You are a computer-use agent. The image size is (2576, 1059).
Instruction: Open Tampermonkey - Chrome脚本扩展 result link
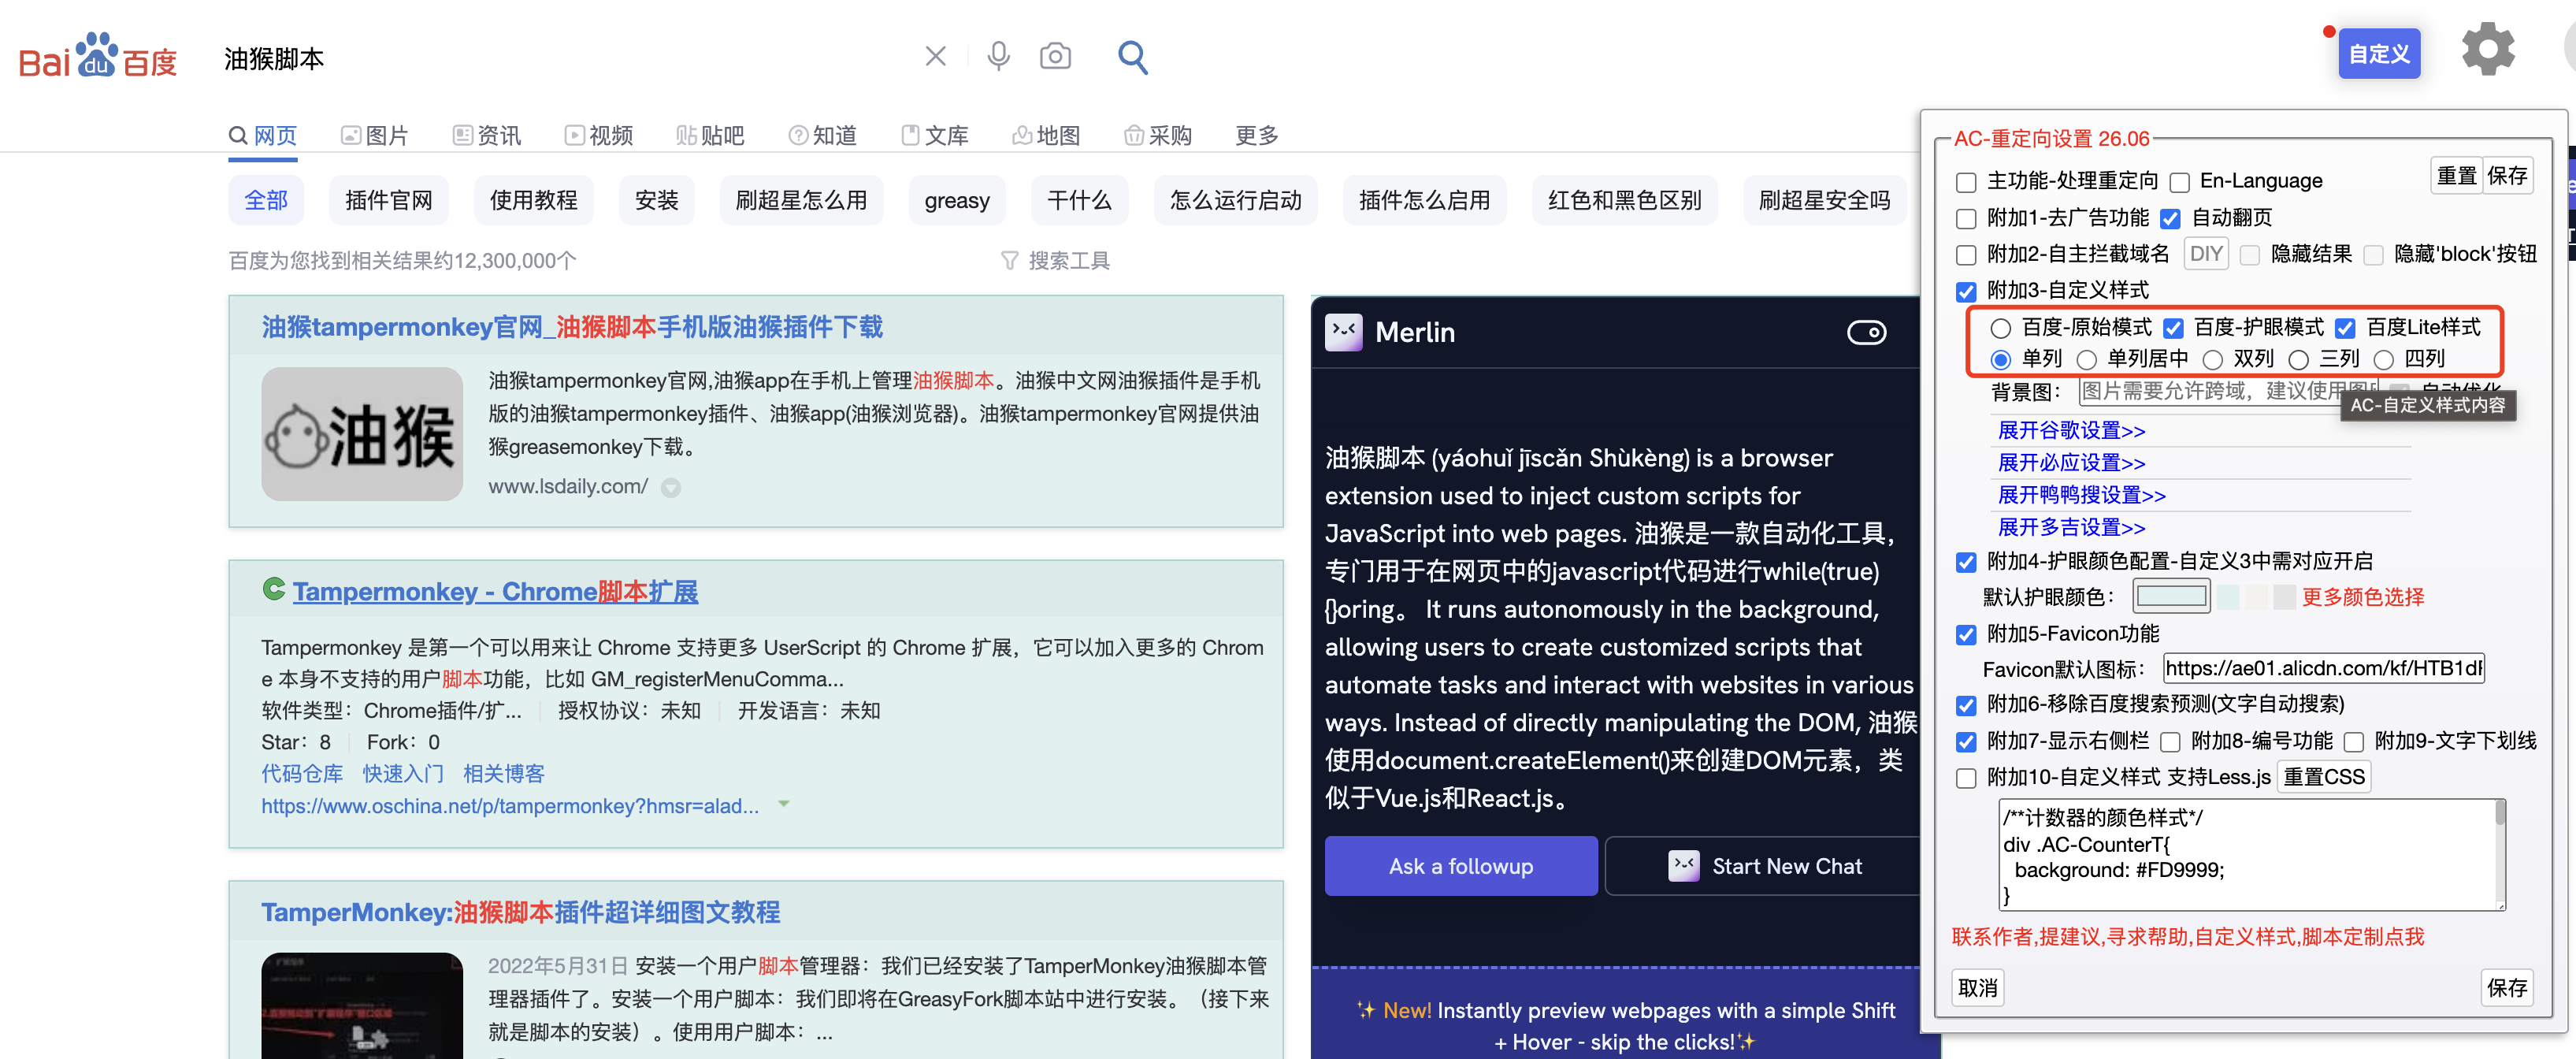point(495,591)
